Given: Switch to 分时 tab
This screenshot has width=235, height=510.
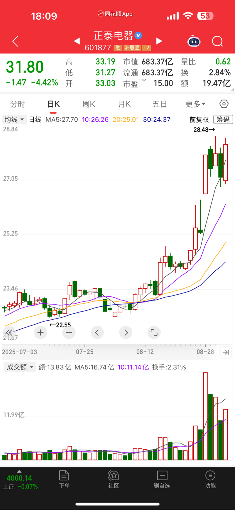Looking at the screenshot, I should click(18, 104).
